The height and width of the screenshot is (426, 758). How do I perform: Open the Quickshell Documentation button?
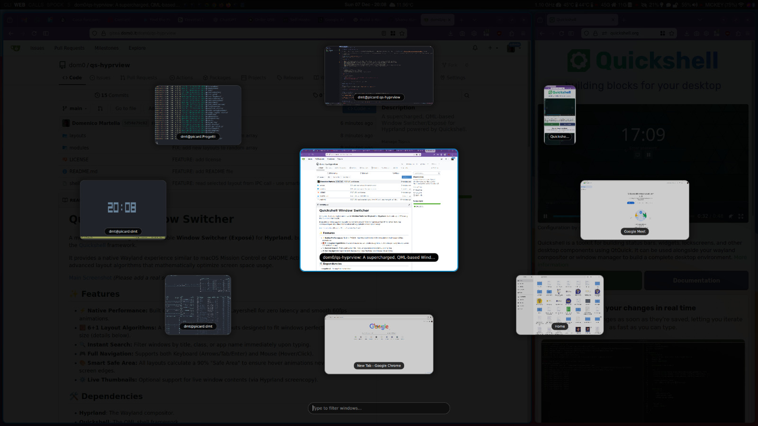(x=696, y=281)
